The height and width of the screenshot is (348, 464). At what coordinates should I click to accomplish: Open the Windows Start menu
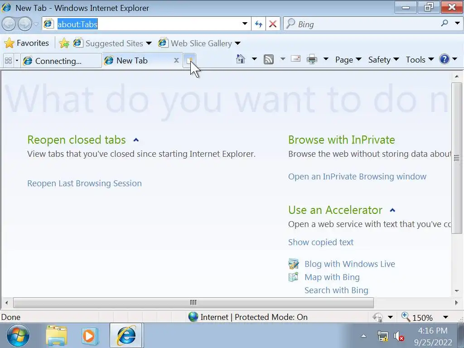[18, 335]
